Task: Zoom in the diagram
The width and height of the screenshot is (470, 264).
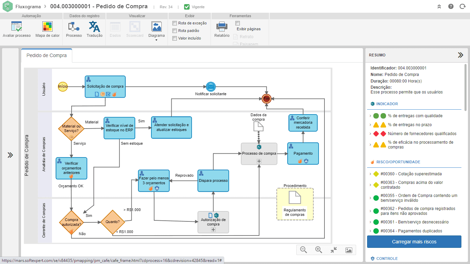Action: coord(319,250)
